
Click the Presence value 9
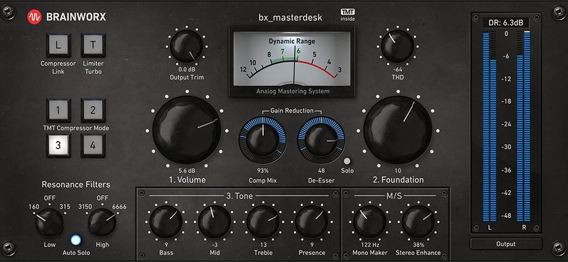(312, 244)
